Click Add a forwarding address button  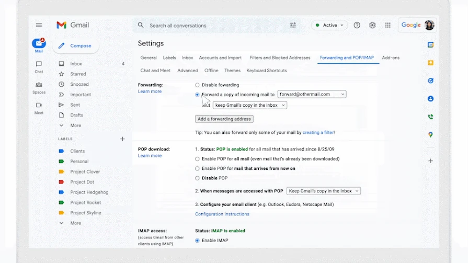pos(224,119)
